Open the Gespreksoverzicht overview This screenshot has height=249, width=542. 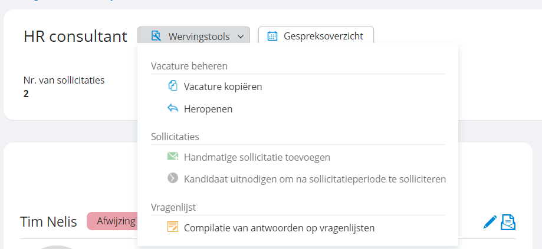pyautogui.click(x=316, y=36)
